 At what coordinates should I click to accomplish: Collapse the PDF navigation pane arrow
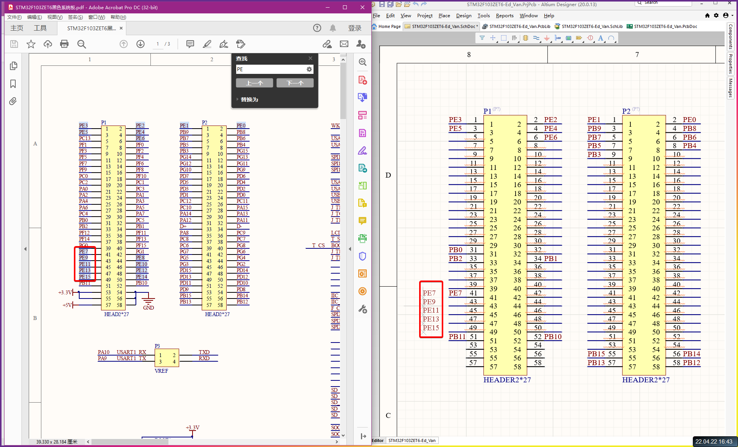(x=26, y=249)
